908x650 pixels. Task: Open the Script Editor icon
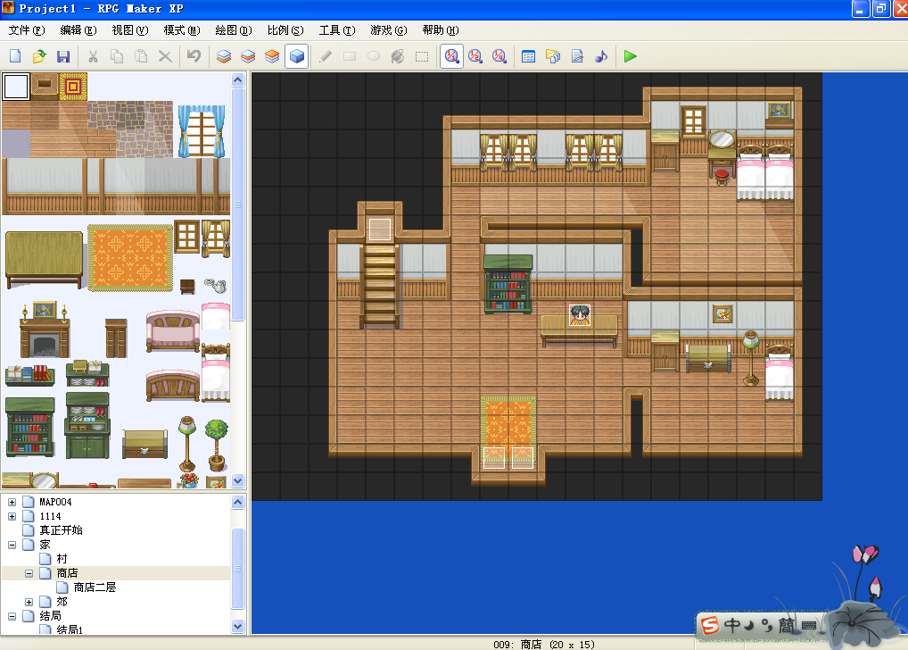point(577,56)
